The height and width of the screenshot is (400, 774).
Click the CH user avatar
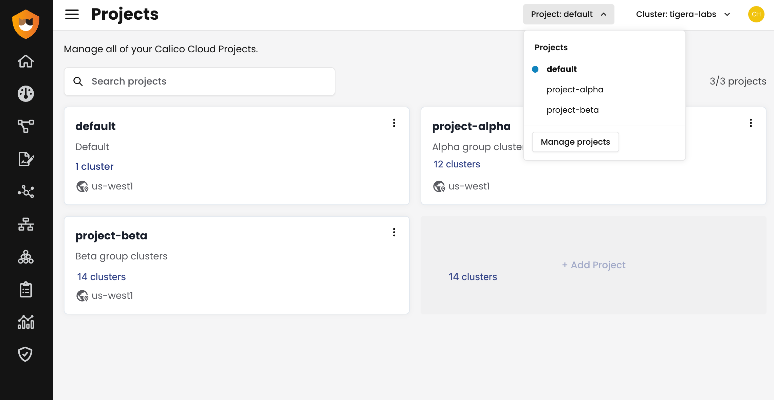[x=756, y=14]
